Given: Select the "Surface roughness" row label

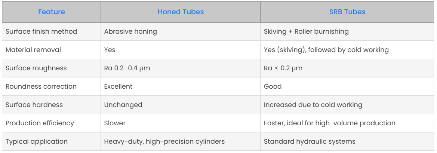Looking at the screenshot, I should click(x=36, y=68).
